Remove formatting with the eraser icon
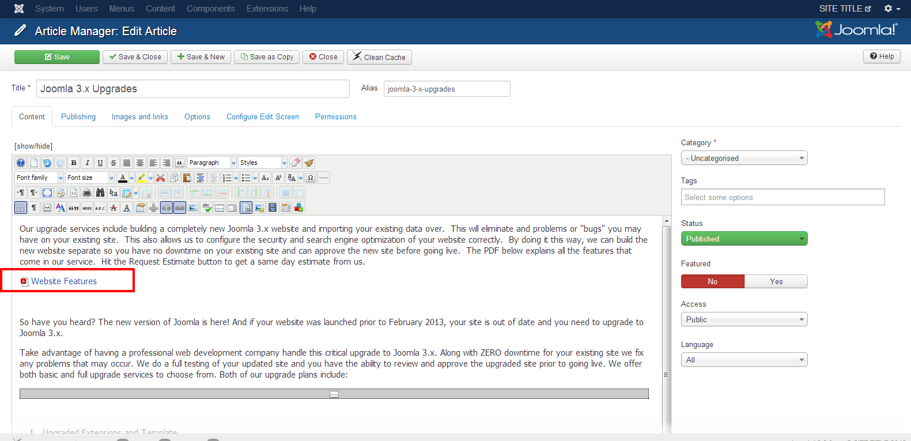The width and height of the screenshot is (911, 441). [295, 163]
